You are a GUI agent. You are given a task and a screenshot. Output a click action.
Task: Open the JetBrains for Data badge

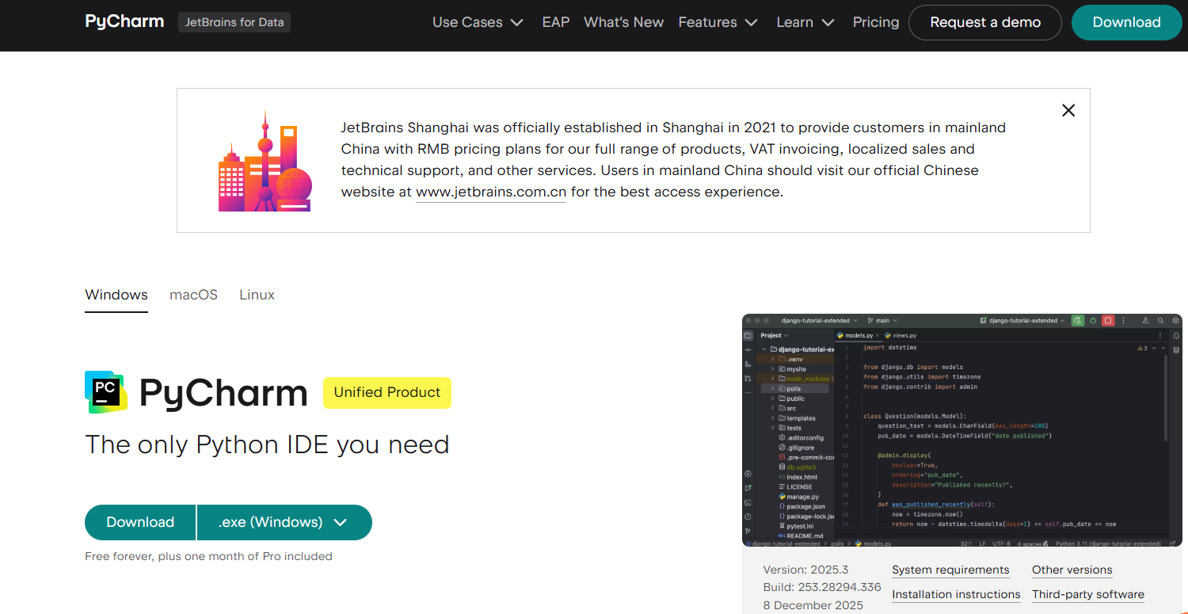pos(234,22)
